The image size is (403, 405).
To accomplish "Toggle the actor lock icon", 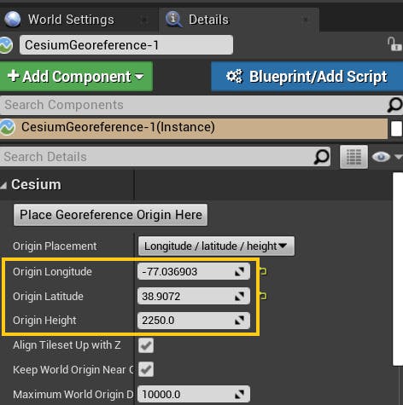I will coord(394,44).
